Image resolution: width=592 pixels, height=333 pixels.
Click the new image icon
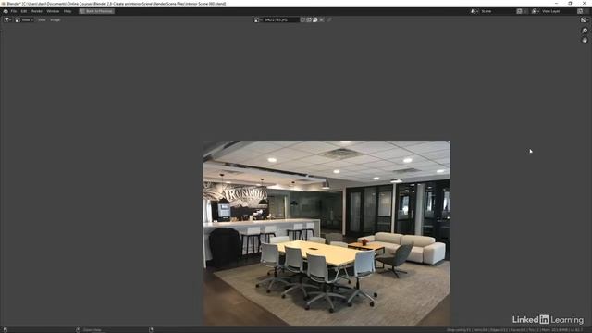click(x=309, y=19)
